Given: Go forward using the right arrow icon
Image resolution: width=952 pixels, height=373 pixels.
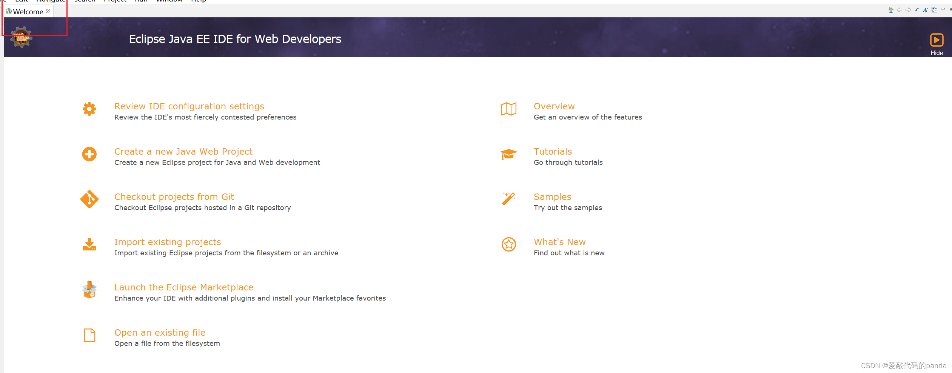Looking at the screenshot, I should 908,10.
